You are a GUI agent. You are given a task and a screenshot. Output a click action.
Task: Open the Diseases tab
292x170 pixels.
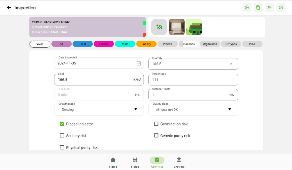pos(189,44)
